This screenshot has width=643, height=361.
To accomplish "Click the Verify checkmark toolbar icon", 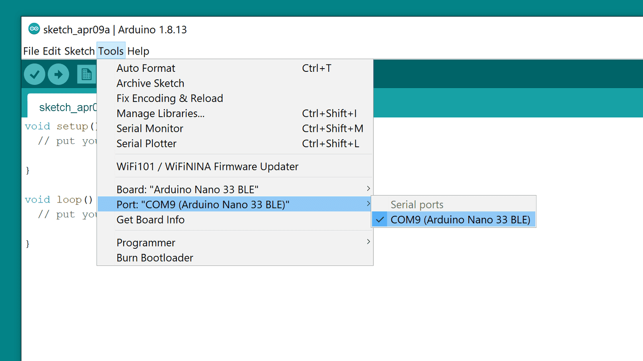I will click(x=35, y=74).
